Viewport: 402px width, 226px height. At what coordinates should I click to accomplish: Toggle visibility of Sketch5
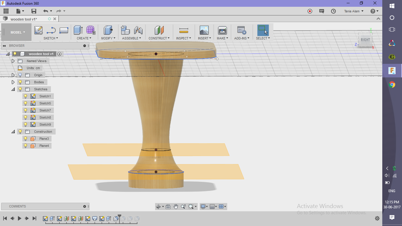[x=26, y=103]
